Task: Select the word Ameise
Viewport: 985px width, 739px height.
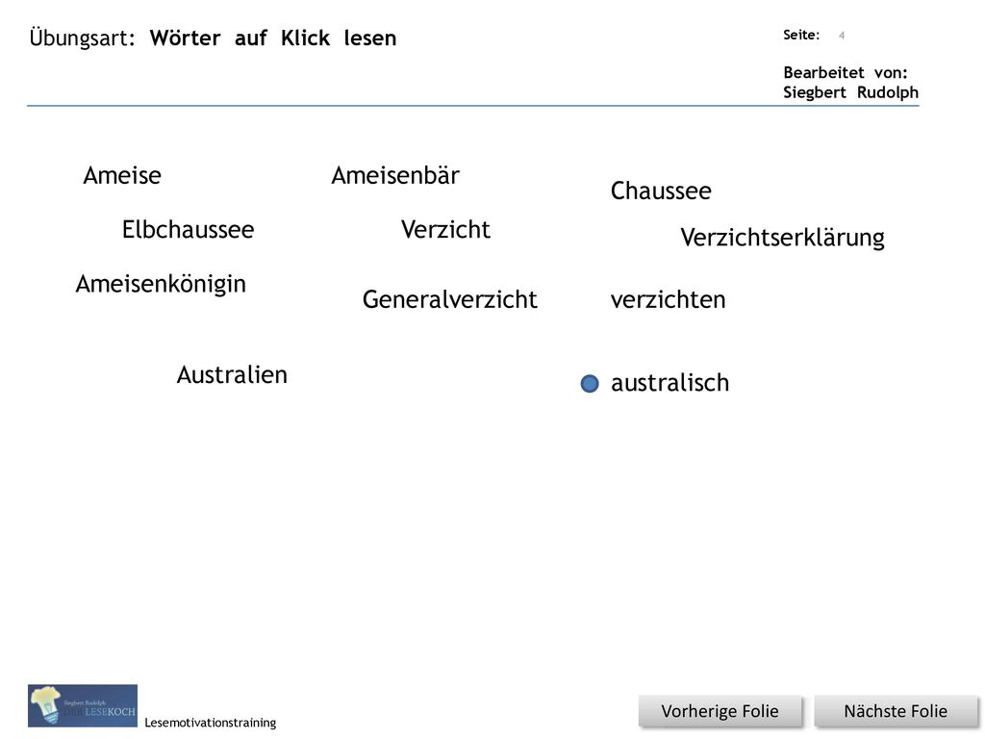Action: (x=122, y=175)
